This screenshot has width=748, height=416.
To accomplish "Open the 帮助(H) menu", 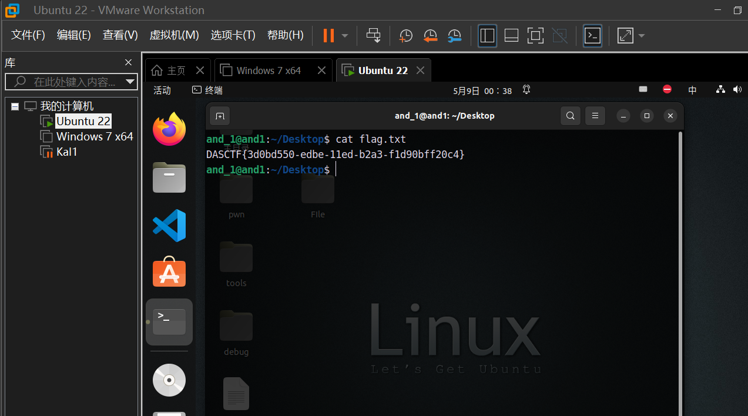I will [x=286, y=35].
